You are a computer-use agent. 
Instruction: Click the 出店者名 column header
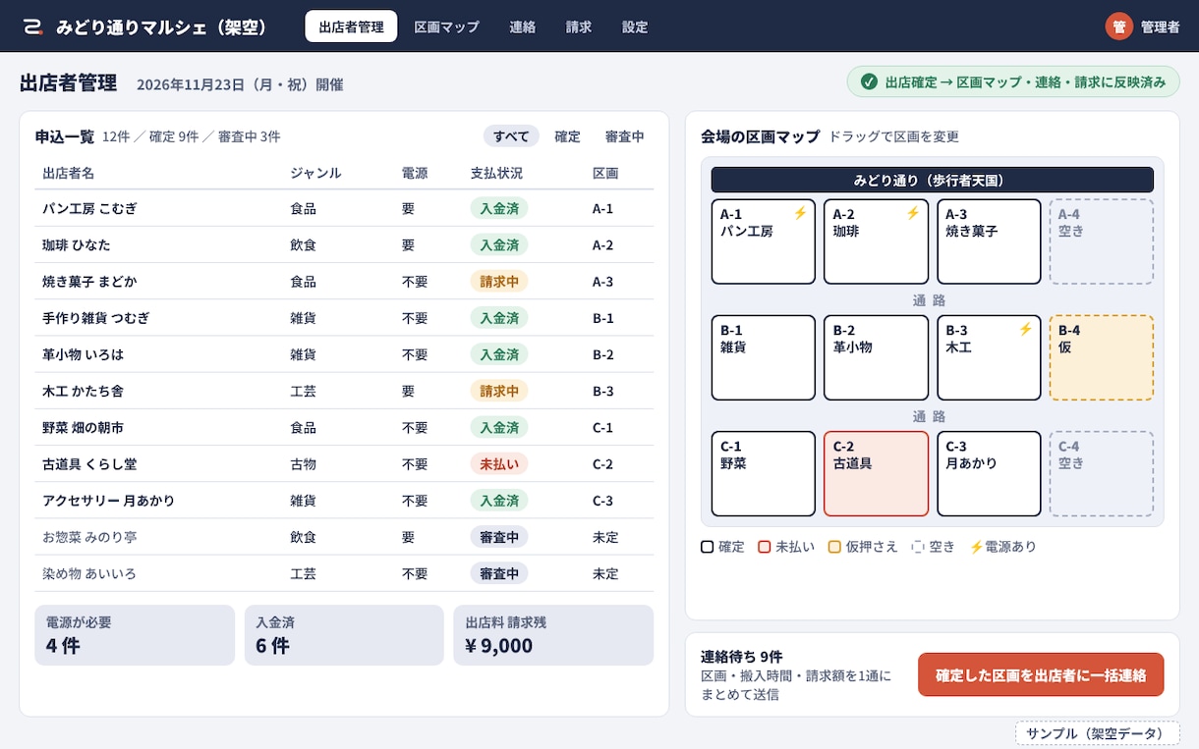point(69,173)
